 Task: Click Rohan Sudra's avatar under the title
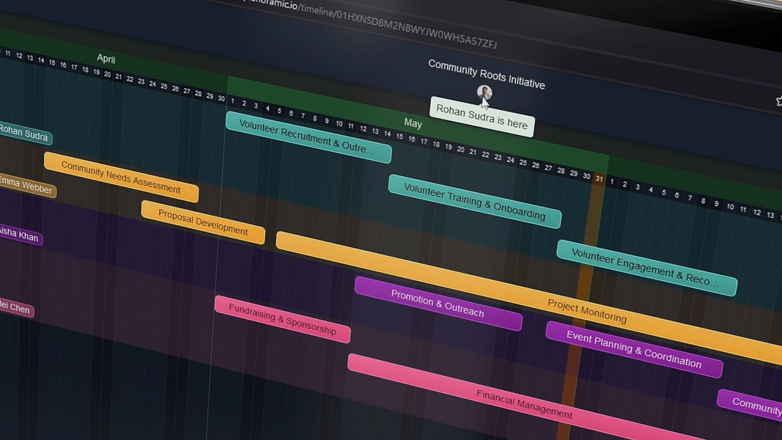[x=484, y=92]
